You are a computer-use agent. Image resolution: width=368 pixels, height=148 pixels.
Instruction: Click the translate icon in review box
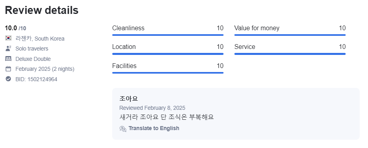(123, 129)
